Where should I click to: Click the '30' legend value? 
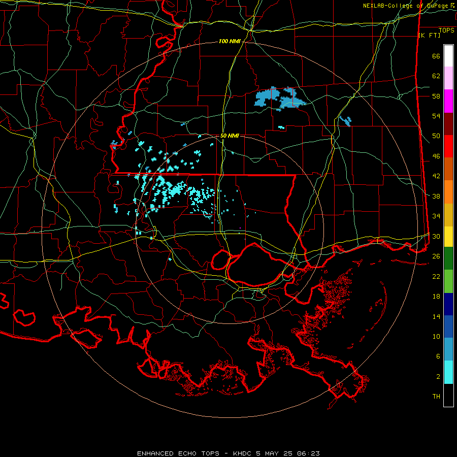pos(436,236)
